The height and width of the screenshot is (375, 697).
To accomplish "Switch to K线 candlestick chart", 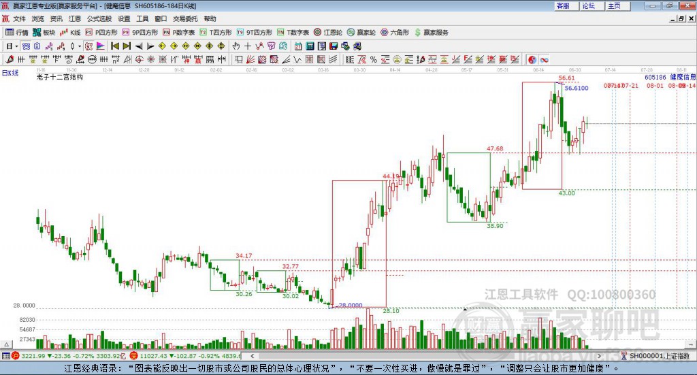I will [70, 33].
